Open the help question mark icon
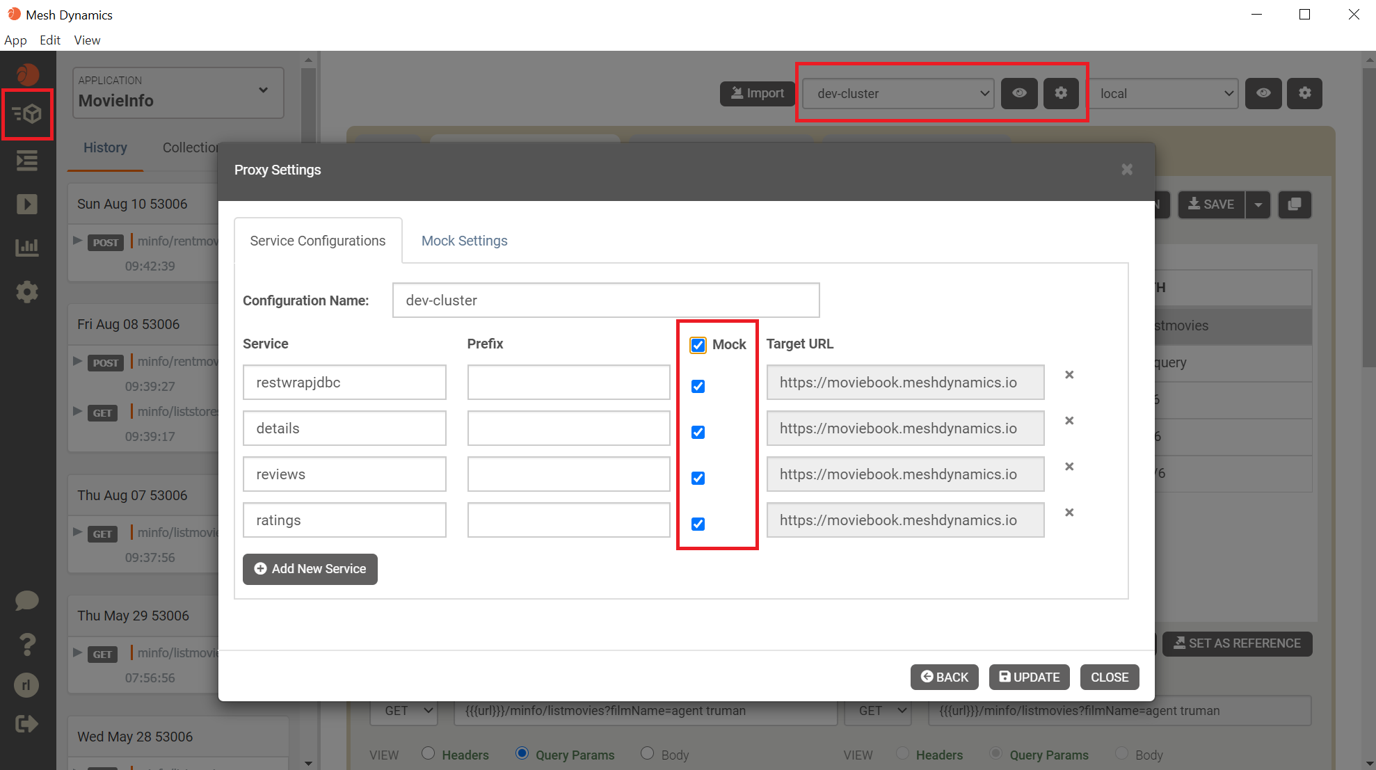Image resolution: width=1376 pixels, height=770 pixels. 27,644
